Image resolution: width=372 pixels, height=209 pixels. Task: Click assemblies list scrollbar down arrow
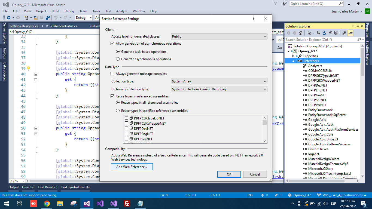264,141
